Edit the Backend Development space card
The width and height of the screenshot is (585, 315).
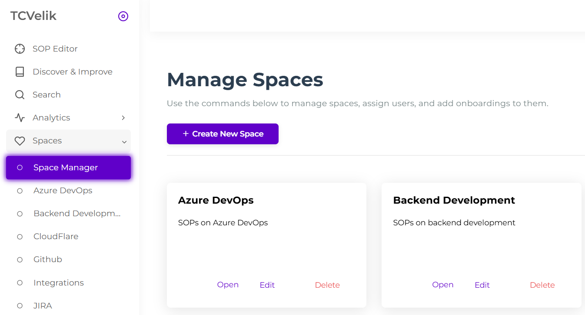click(482, 285)
